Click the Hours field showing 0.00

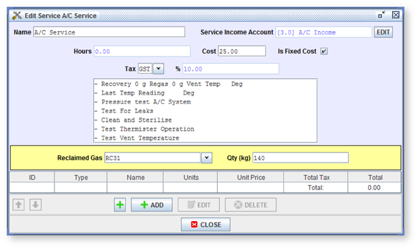[142, 51]
